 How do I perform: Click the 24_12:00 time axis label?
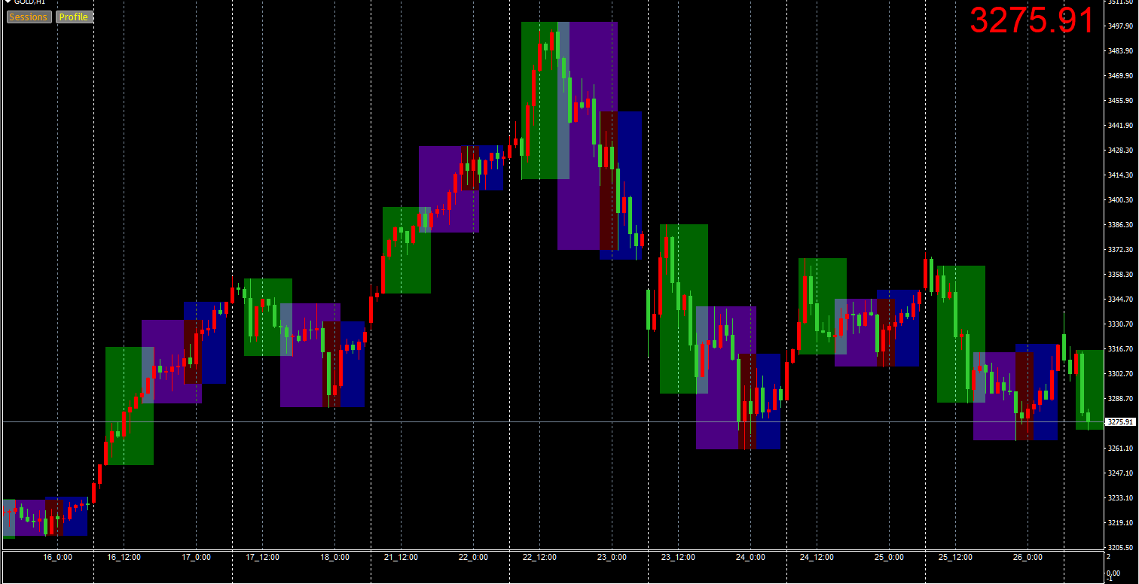pyautogui.click(x=817, y=558)
